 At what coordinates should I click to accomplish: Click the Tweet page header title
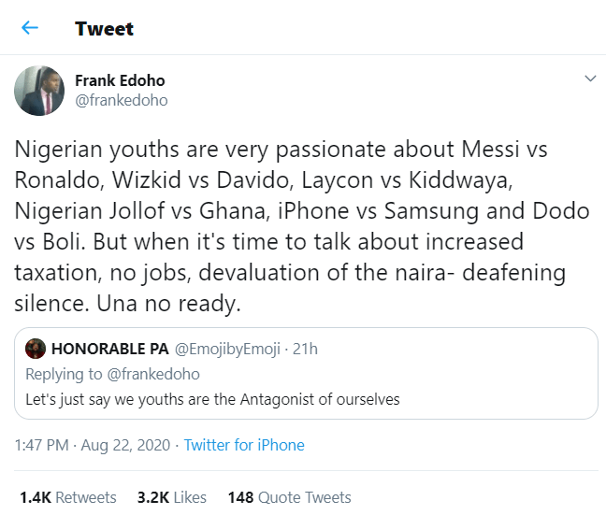pyautogui.click(x=105, y=29)
